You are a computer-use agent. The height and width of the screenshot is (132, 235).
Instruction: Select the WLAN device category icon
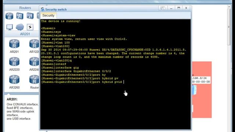30,16
